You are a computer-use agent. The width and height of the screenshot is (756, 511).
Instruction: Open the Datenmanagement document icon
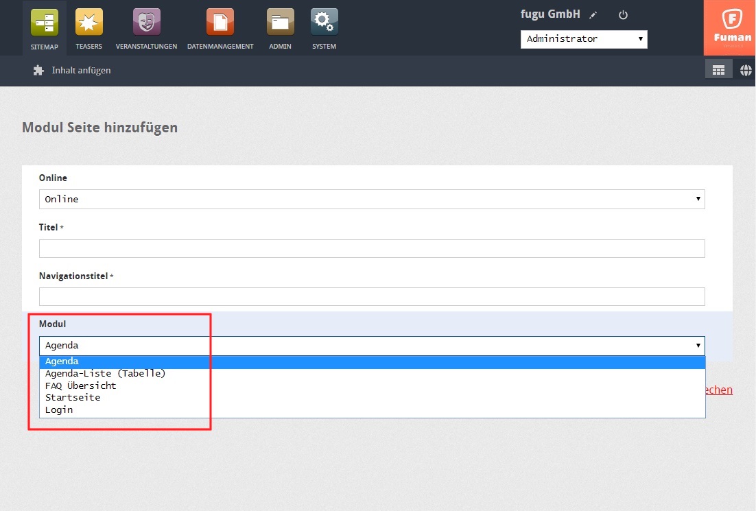point(220,23)
